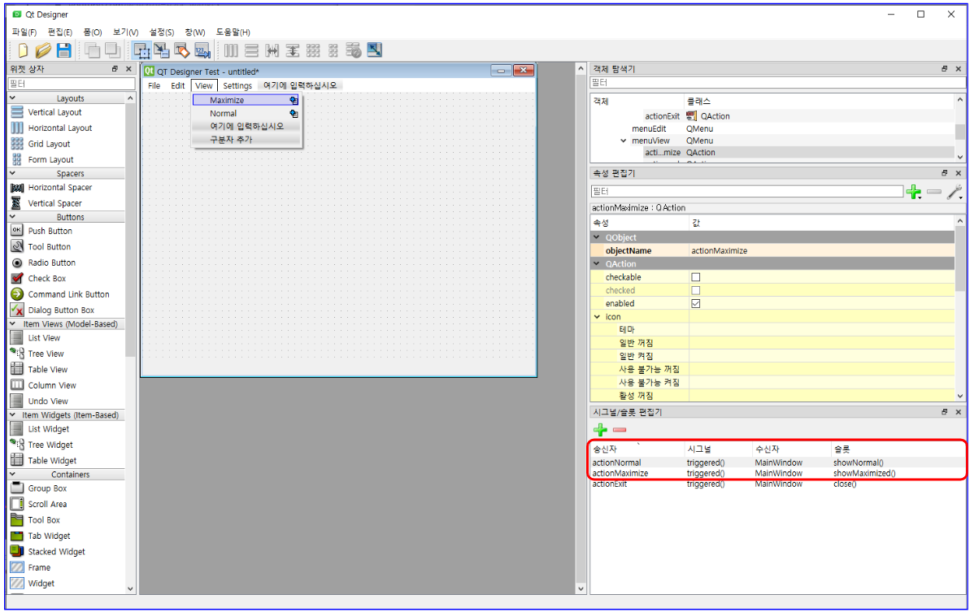The image size is (970, 612).
Task: Switch to Edit Buddies mode
Action: (x=182, y=50)
